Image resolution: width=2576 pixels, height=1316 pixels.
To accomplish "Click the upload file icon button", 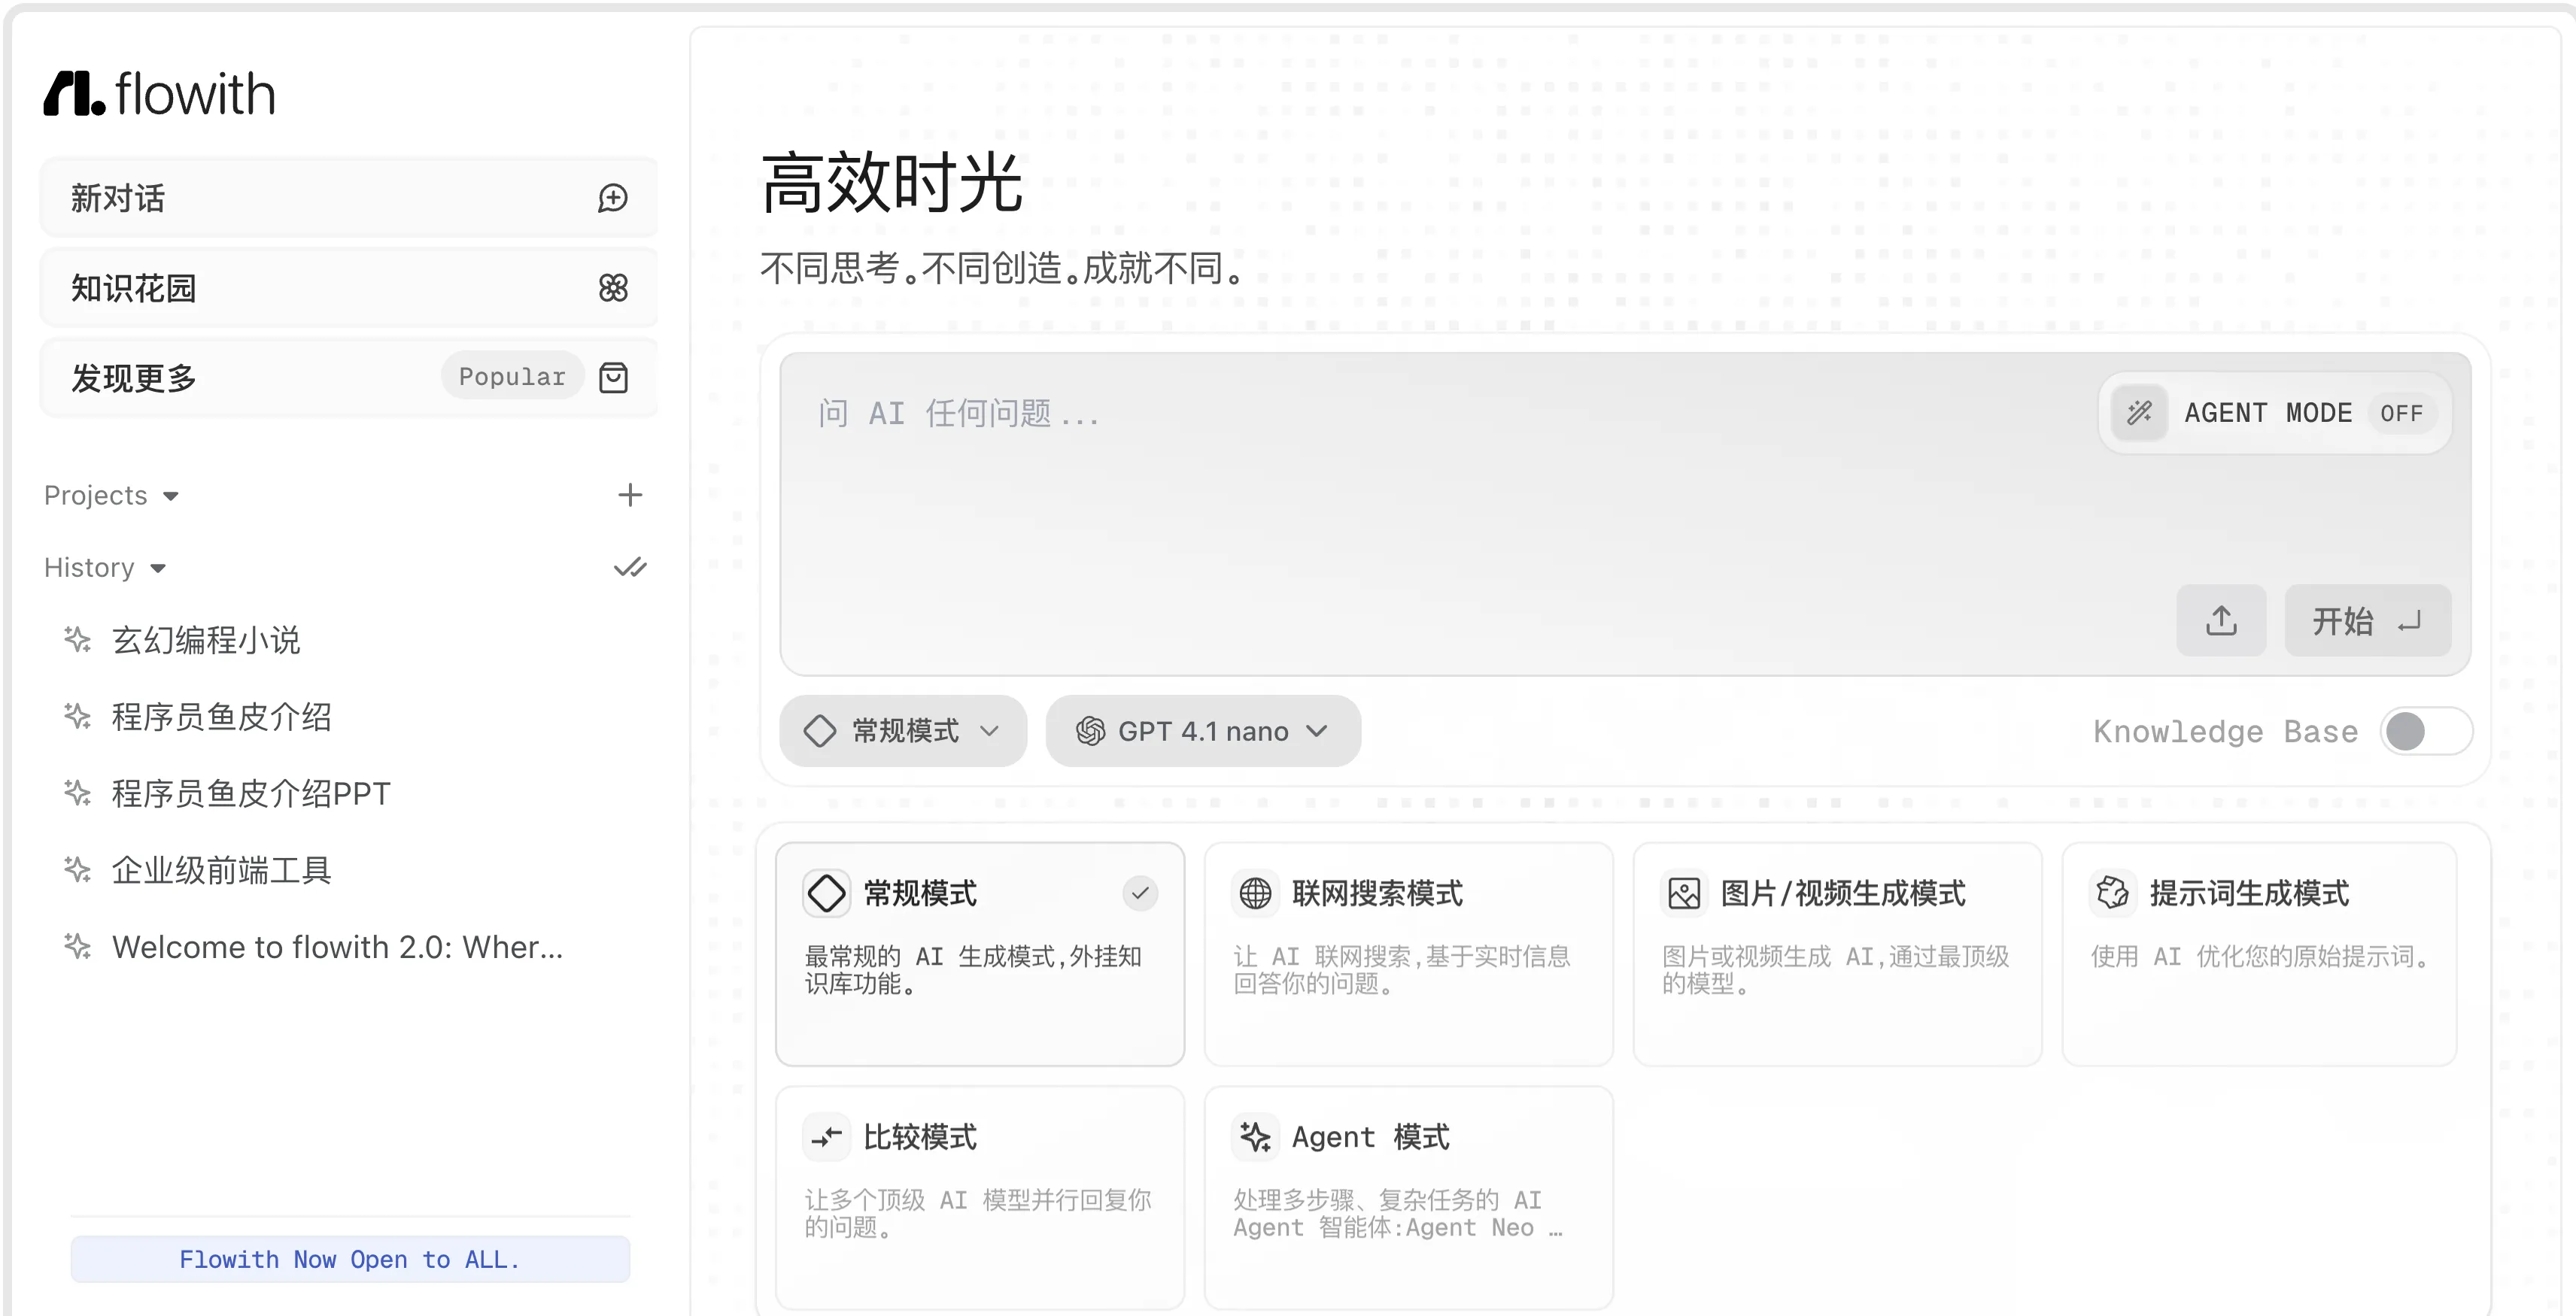I will tap(2221, 620).
